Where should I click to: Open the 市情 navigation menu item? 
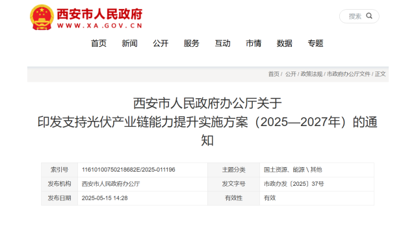pos(253,44)
